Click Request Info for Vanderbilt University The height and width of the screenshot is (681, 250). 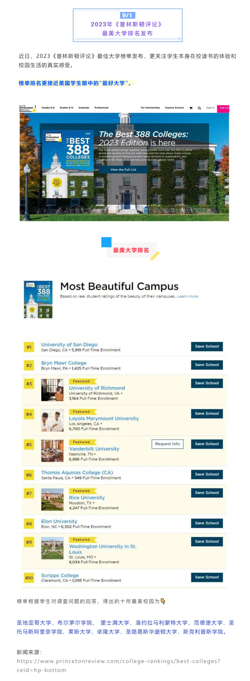click(167, 444)
